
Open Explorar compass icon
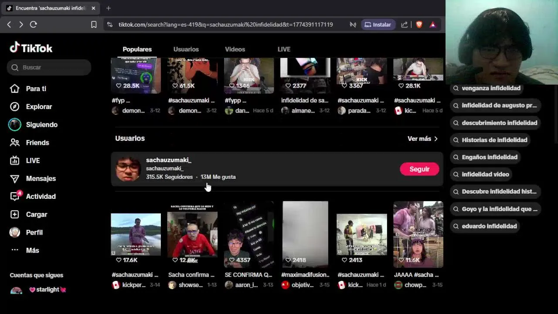pyautogui.click(x=14, y=106)
